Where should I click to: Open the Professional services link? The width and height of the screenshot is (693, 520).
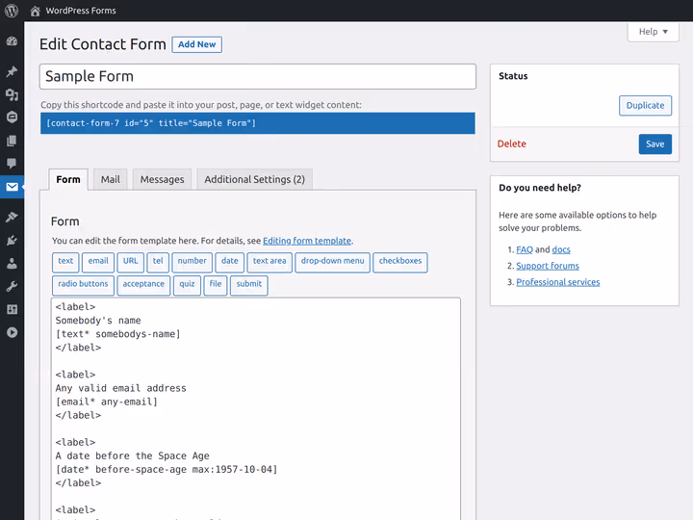[x=557, y=282]
